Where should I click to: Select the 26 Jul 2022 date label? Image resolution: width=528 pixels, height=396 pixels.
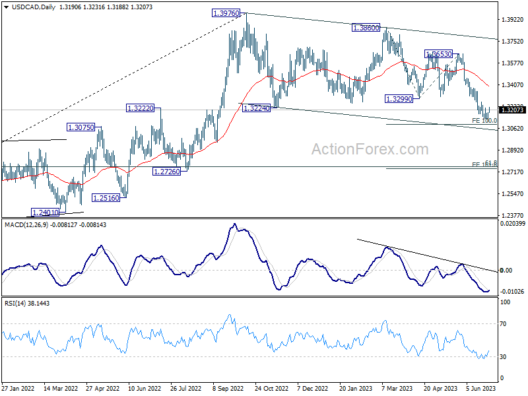(x=186, y=388)
